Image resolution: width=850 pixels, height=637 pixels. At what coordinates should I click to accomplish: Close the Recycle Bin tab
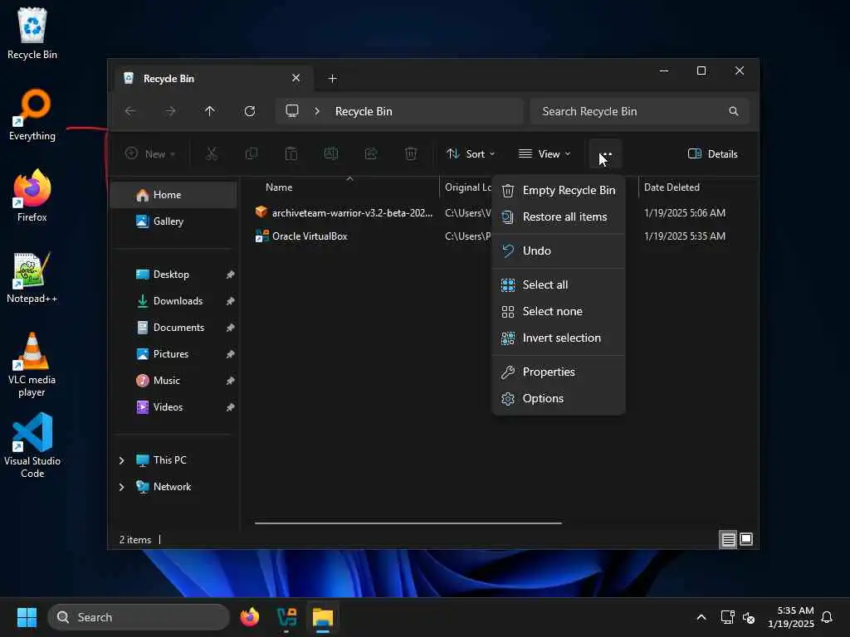click(296, 78)
